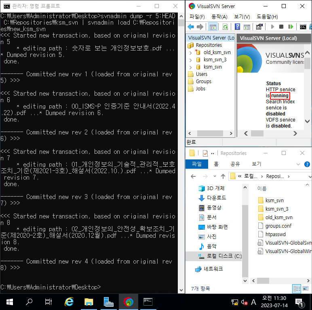Viewport: 312px width, 310px height.
Task: Click the Reposi... breadcrumb in Explorer address bar
Action: [x=275, y=176]
